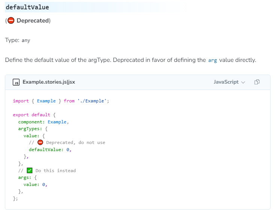Click the green checkmark icon in the code
The image size is (275, 216).
(x=30, y=170)
